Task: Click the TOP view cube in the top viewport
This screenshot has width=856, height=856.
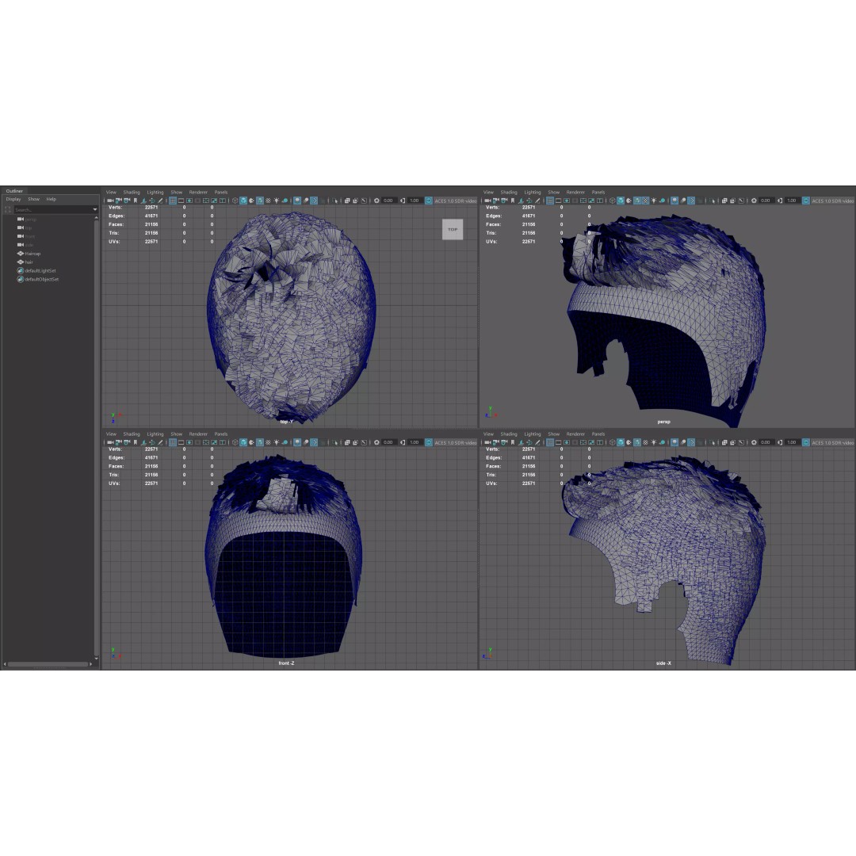Action: point(452,230)
